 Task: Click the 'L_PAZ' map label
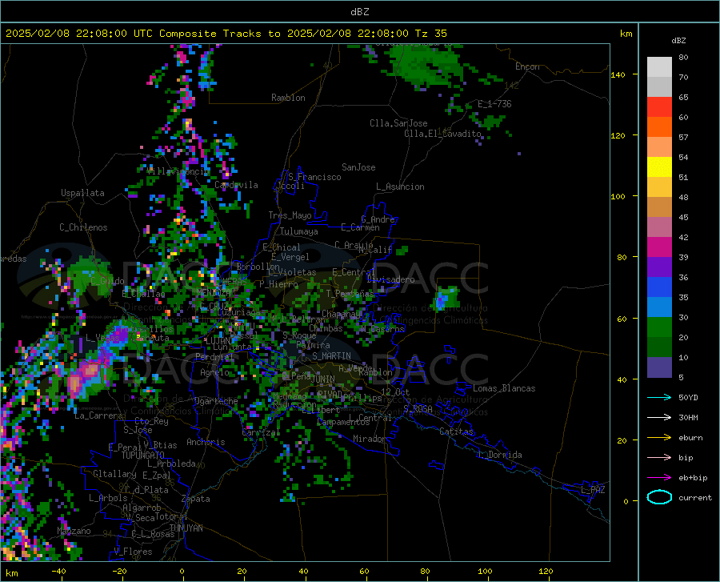pos(593,490)
